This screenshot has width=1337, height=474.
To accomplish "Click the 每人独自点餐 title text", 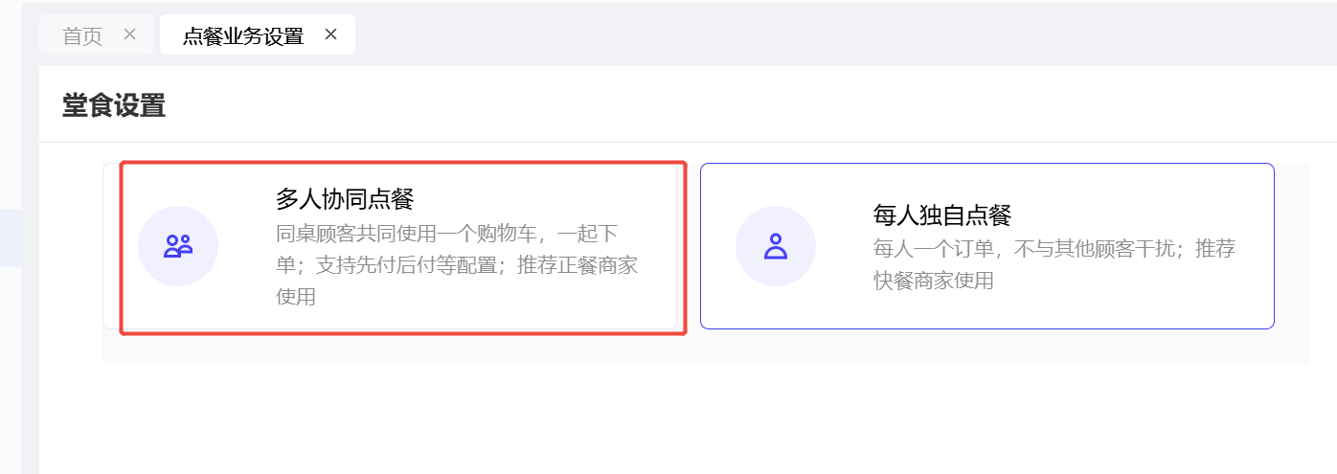I will (x=942, y=214).
